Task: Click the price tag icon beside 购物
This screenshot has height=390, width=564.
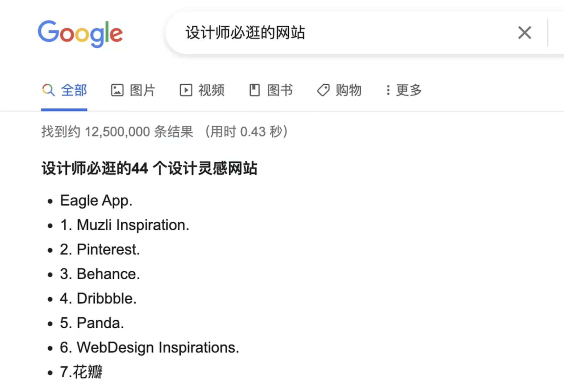Action: point(323,90)
